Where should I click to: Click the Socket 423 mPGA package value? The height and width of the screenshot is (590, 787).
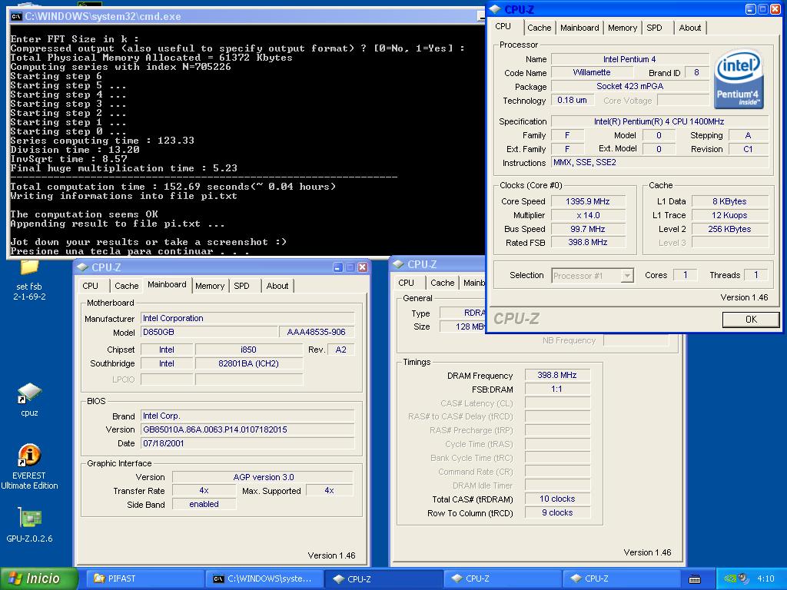(629, 86)
